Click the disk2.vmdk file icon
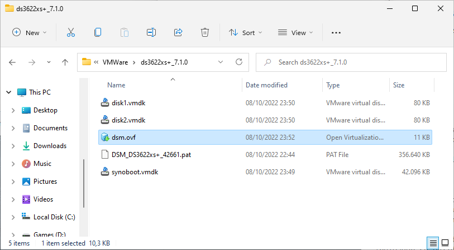 coord(105,120)
